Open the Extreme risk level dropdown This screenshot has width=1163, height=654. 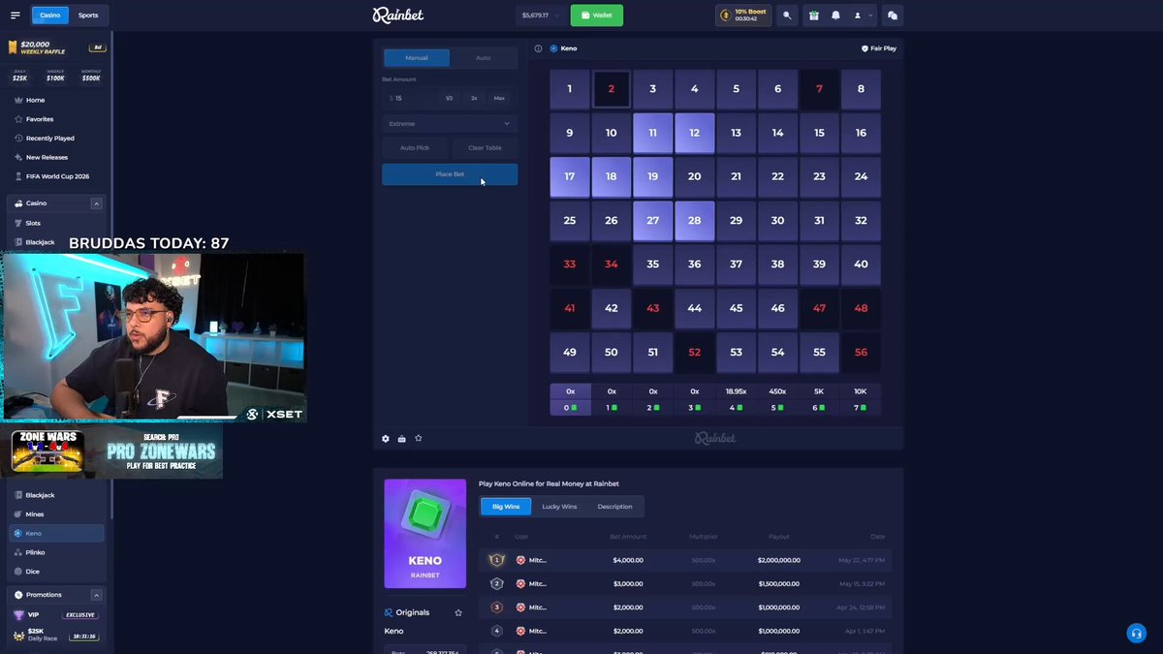(x=450, y=124)
